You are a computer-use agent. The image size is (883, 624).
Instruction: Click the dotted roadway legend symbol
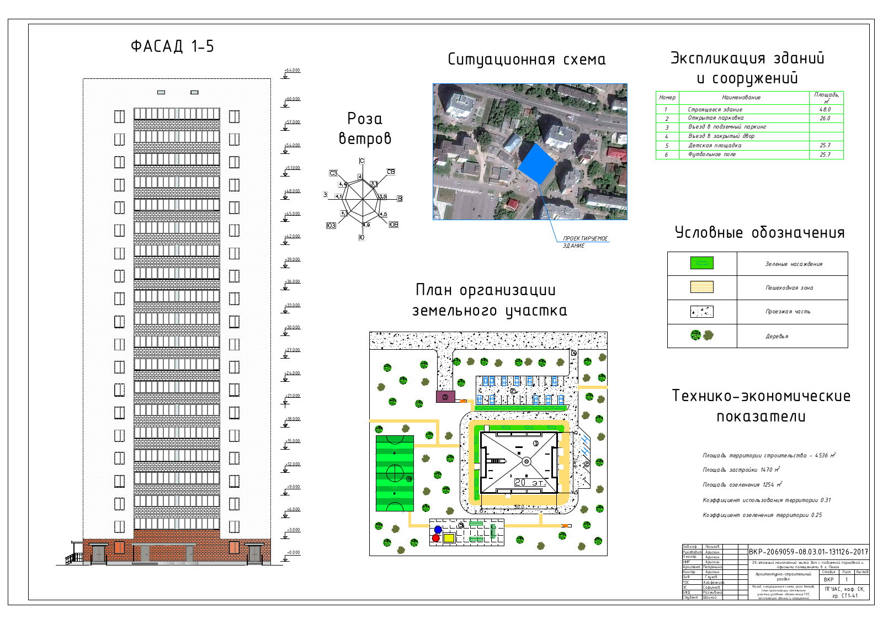click(x=702, y=312)
